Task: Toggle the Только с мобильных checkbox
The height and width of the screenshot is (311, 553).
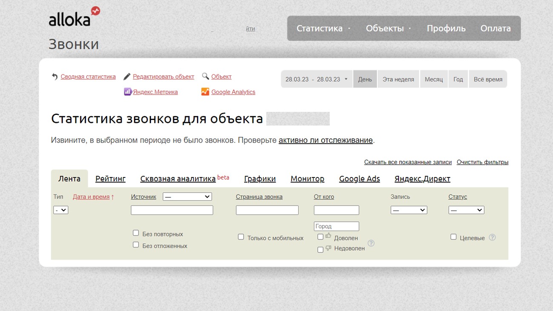Action: pos(241,237)
